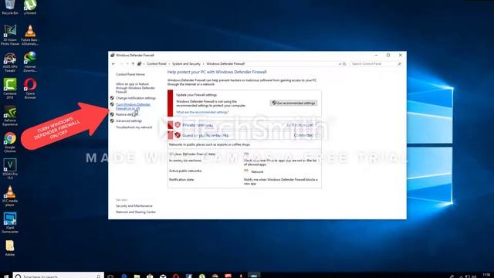Click the Windows Start button
The height and width of the screenshot is (278, 494).
[6, 276]
